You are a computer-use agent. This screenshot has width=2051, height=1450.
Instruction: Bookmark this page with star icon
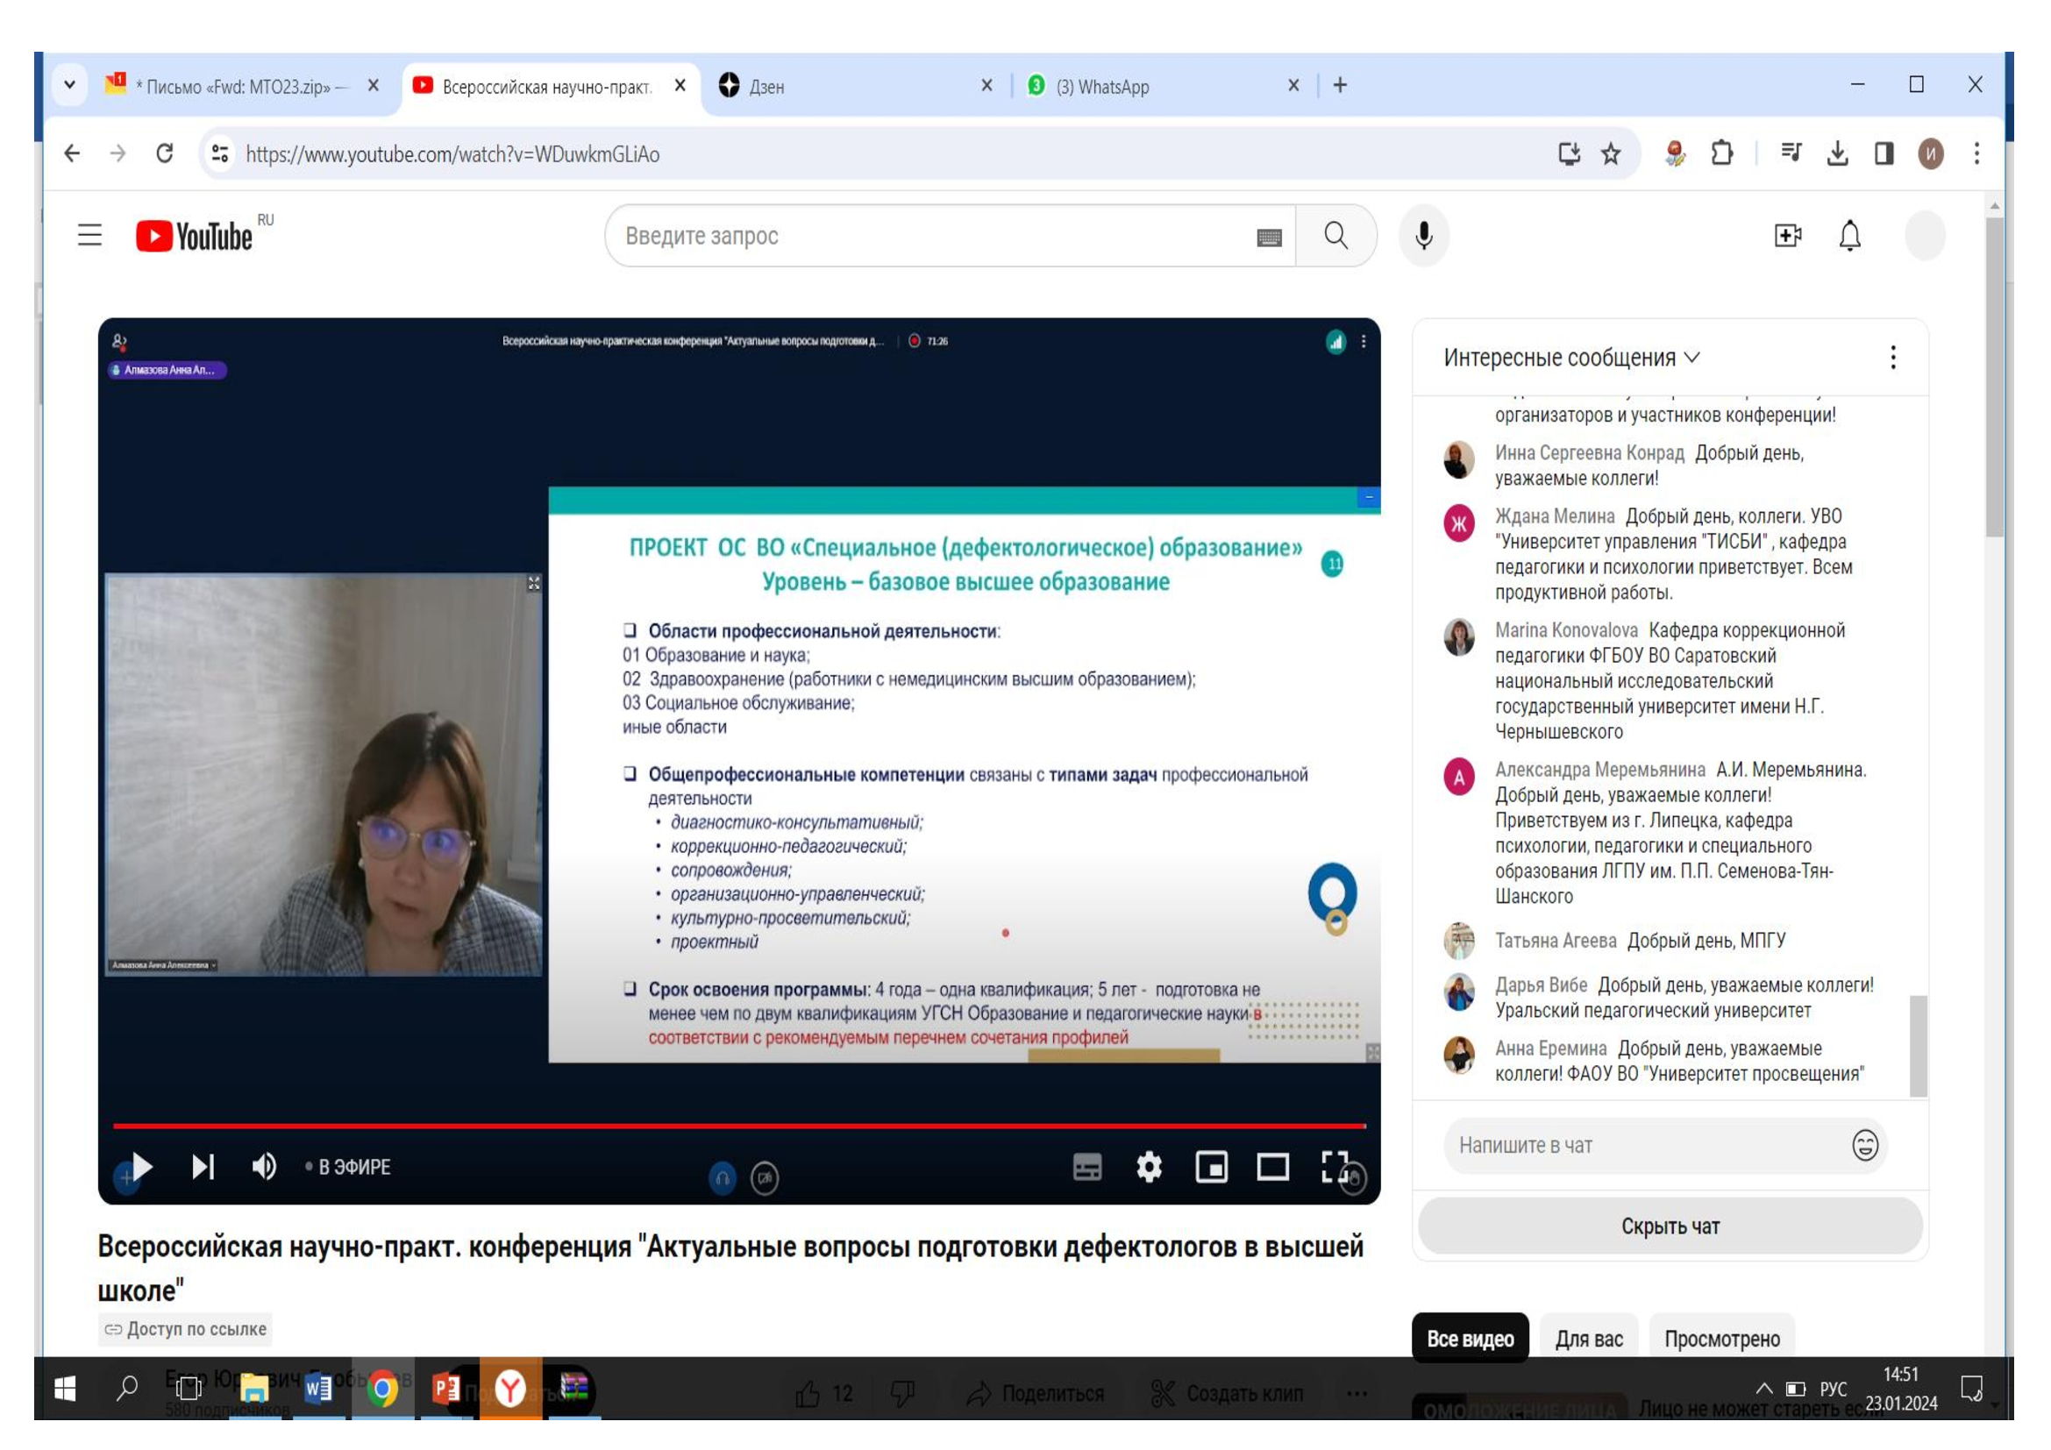point(1610,154)
